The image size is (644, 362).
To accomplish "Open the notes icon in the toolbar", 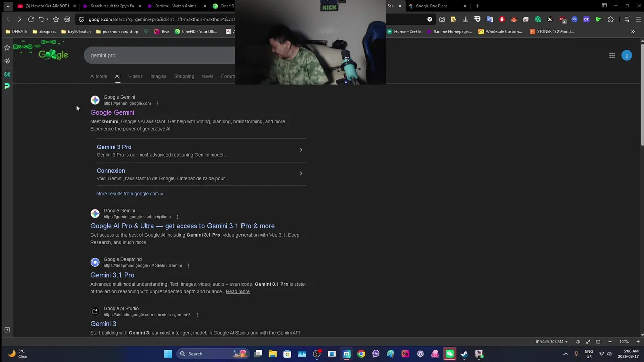I will [x=453, y=19].
